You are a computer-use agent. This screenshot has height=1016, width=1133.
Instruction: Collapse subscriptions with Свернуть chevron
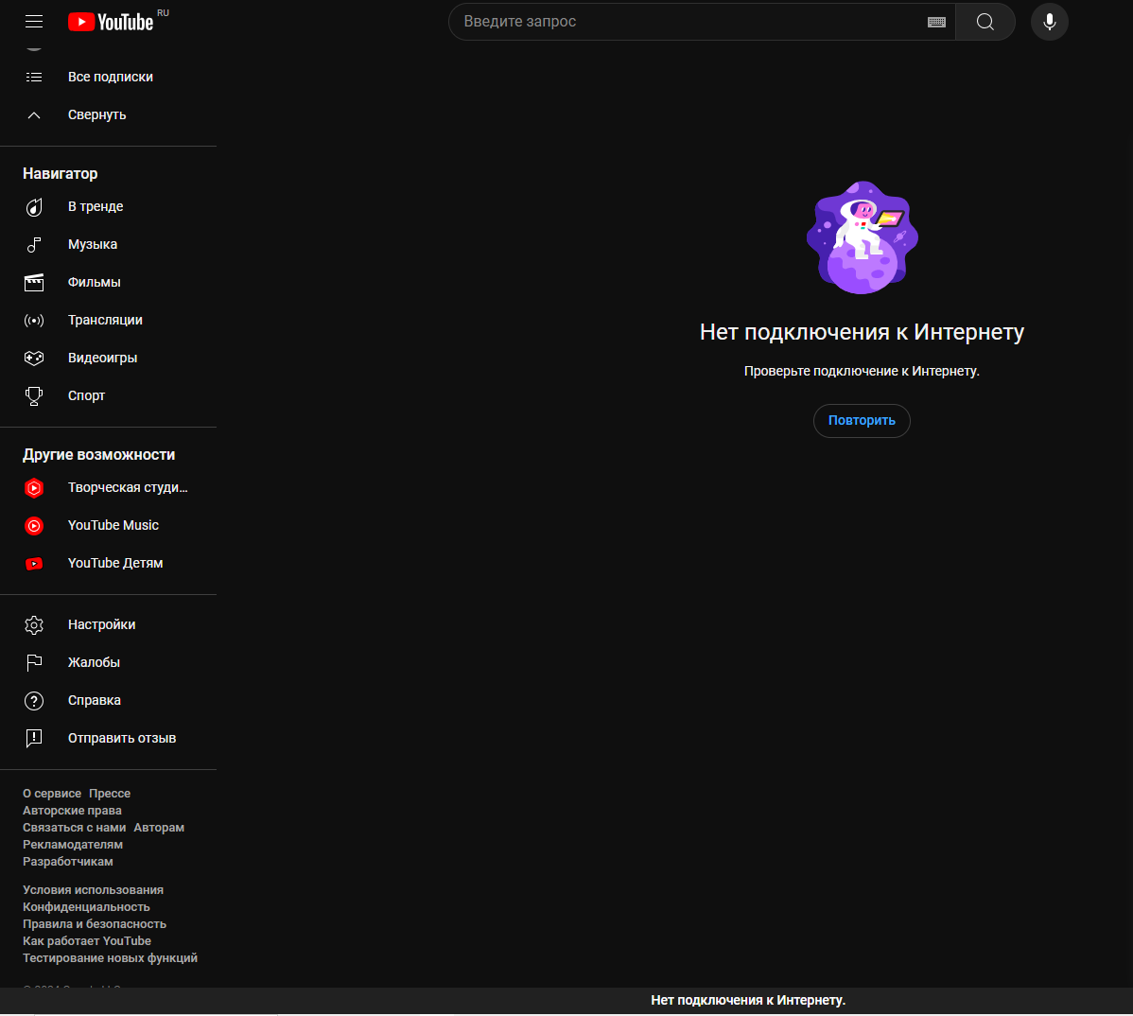tap(34, 114)
